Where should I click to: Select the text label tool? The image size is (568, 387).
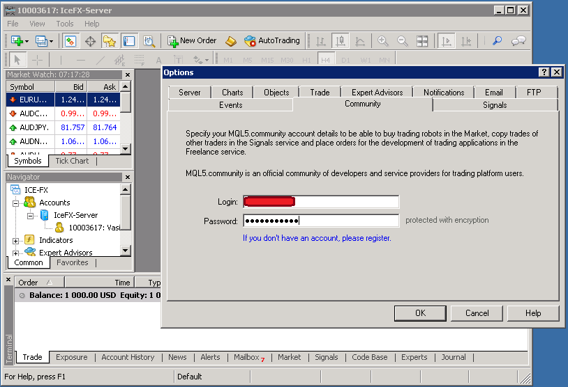(x=178, y=60)
